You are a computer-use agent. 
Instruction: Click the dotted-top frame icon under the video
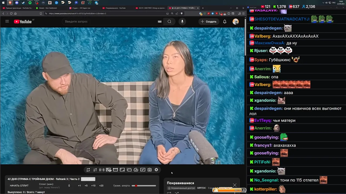click(x=129, y=170)
